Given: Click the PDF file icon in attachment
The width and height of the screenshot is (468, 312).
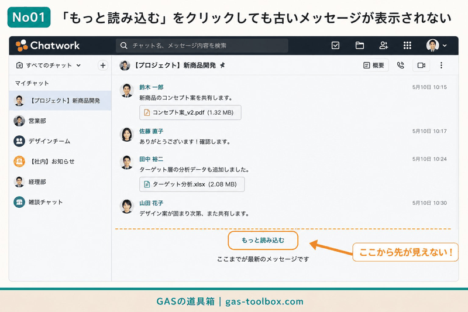Looking at the screenshot, I should click(147, 112).
